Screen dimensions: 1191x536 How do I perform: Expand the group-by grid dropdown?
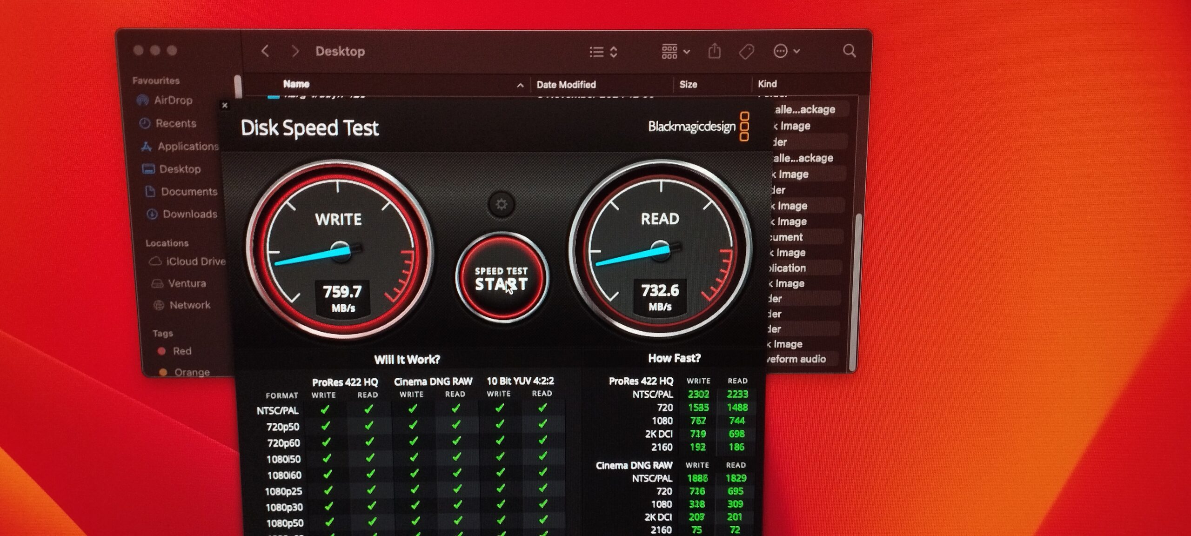coord(676,51)
